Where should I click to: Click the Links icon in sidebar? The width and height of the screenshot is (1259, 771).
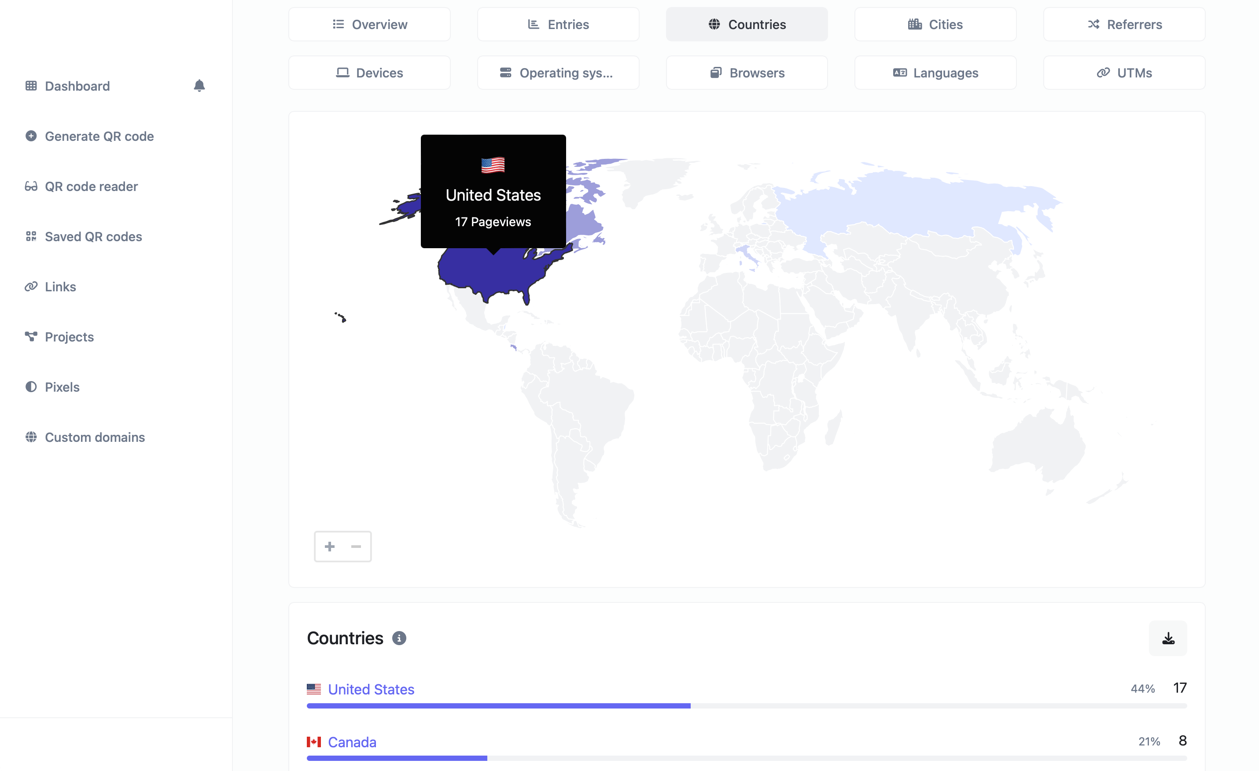pos(32,286)
